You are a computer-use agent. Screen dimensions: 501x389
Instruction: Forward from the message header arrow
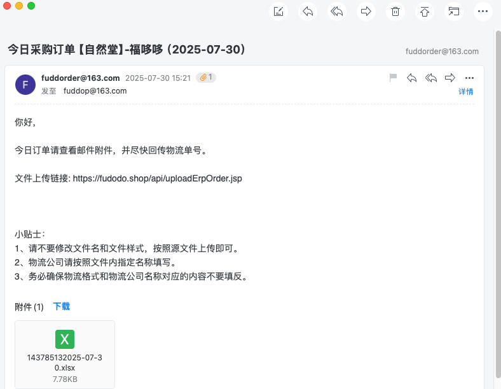pos(450,78)
